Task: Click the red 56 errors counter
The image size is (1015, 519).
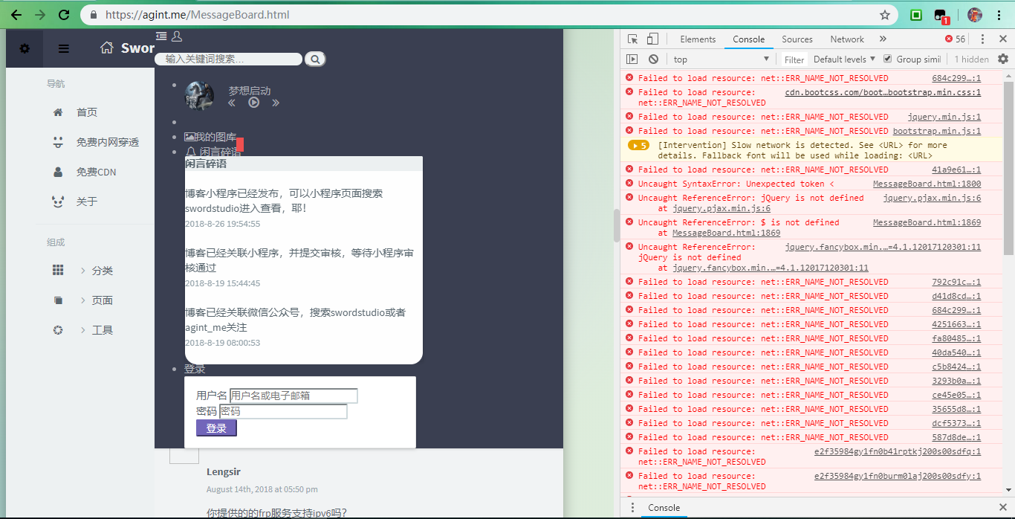Action: (955, 39)
